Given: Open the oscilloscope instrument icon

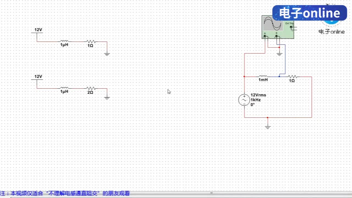Looking at the screenshot, I should (x=278, y=27).
